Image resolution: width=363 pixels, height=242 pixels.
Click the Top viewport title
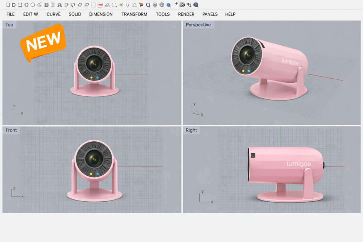click(10, 25)
